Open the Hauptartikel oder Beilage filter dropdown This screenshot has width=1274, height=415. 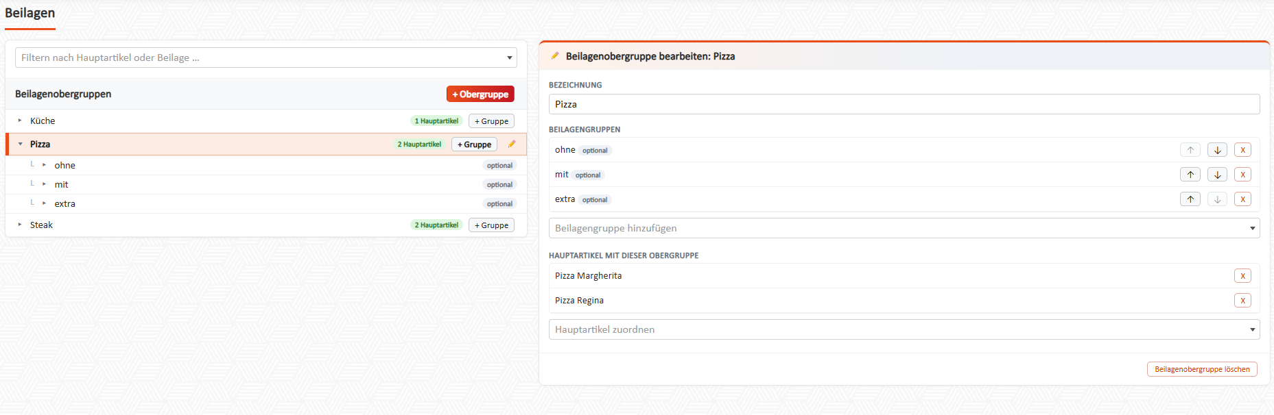coord(266,58)
